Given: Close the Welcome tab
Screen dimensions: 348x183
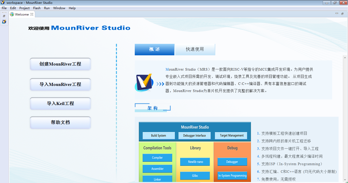Looking at the screenshot, I should coord(32,14).
